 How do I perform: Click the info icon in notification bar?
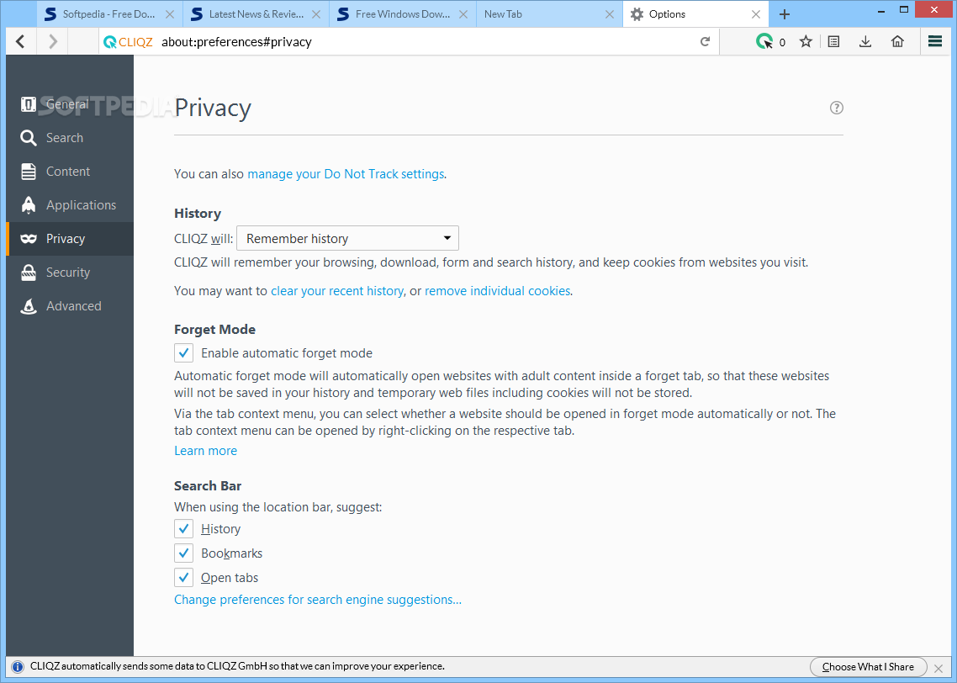[18, 666]
